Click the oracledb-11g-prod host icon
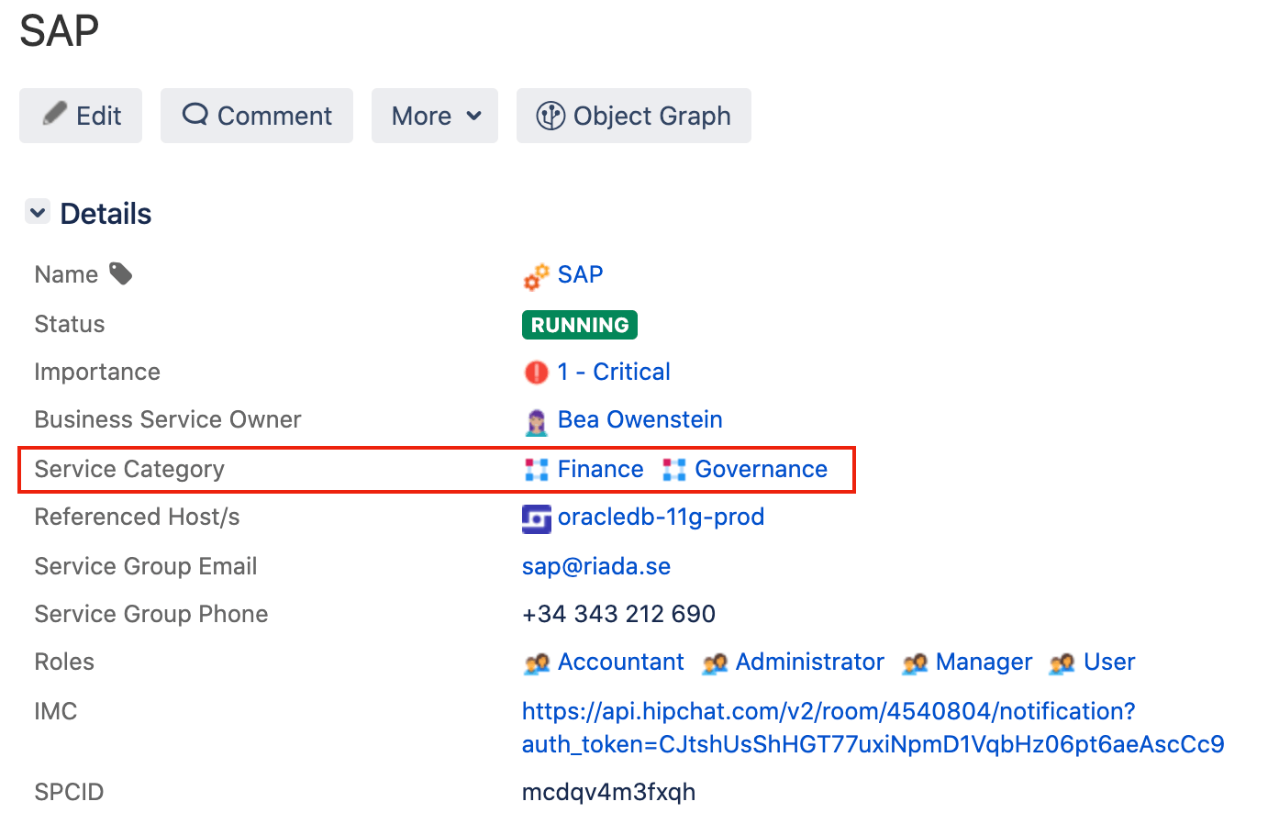The width and height of the screenshot is (1279, 835). pos(536,518)
